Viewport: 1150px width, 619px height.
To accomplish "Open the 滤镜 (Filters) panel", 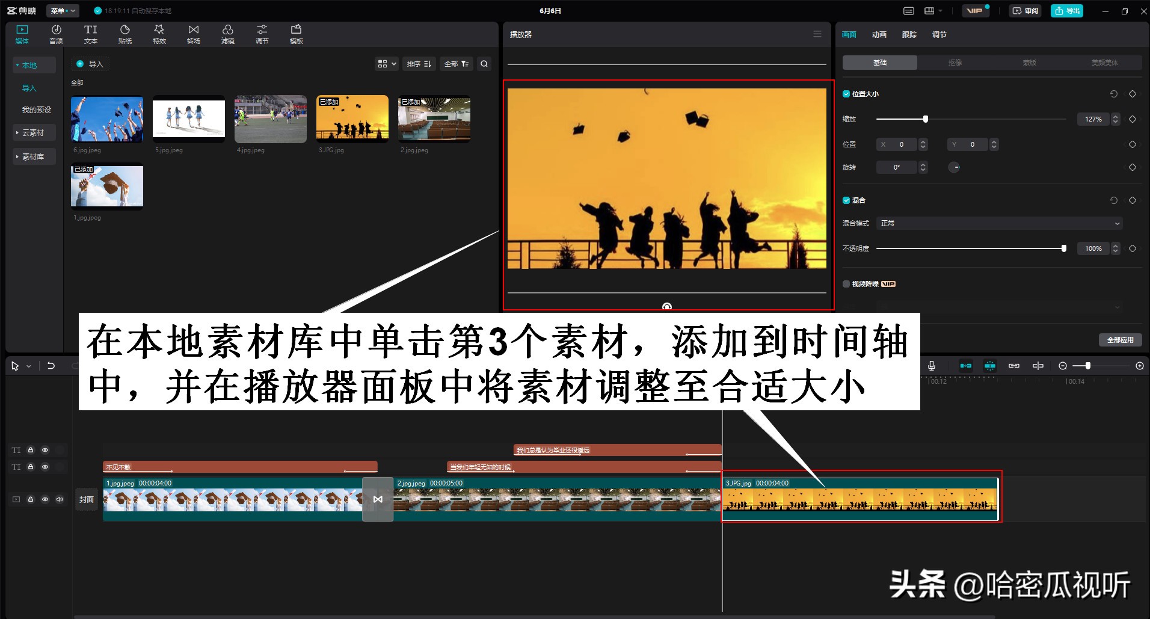I will pos(228,33).
